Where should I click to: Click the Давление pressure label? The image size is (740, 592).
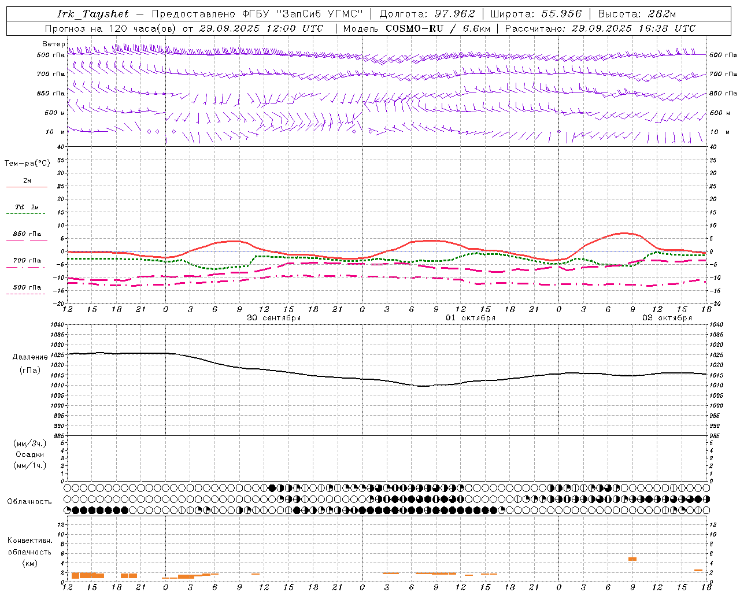[30, 357]
